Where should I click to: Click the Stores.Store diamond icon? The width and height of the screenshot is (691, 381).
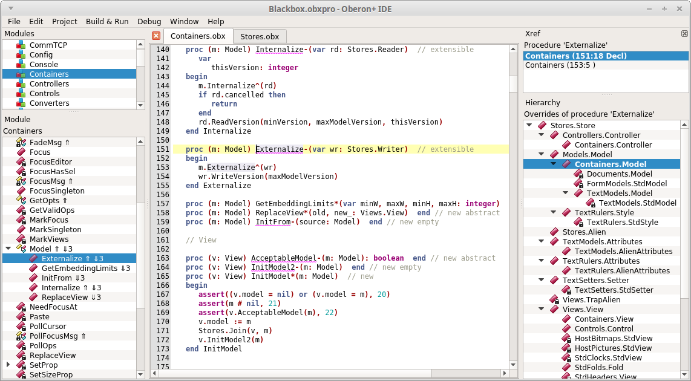point(542,125)
